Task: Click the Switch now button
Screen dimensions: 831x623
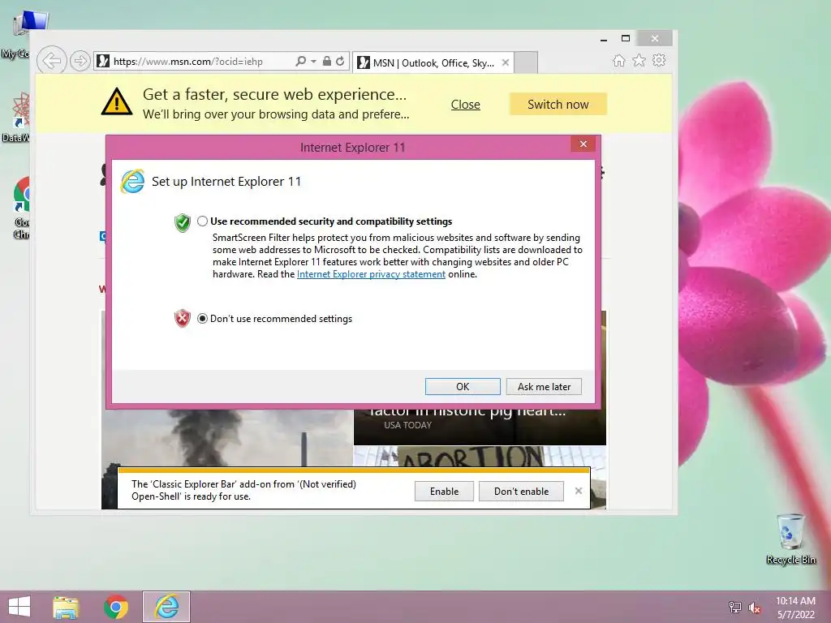Action: pos(558,105)
